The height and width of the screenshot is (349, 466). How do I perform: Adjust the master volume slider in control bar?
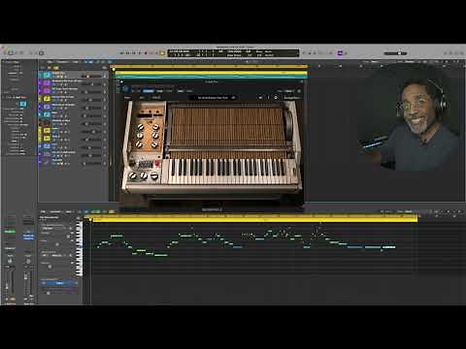[395, 53]
